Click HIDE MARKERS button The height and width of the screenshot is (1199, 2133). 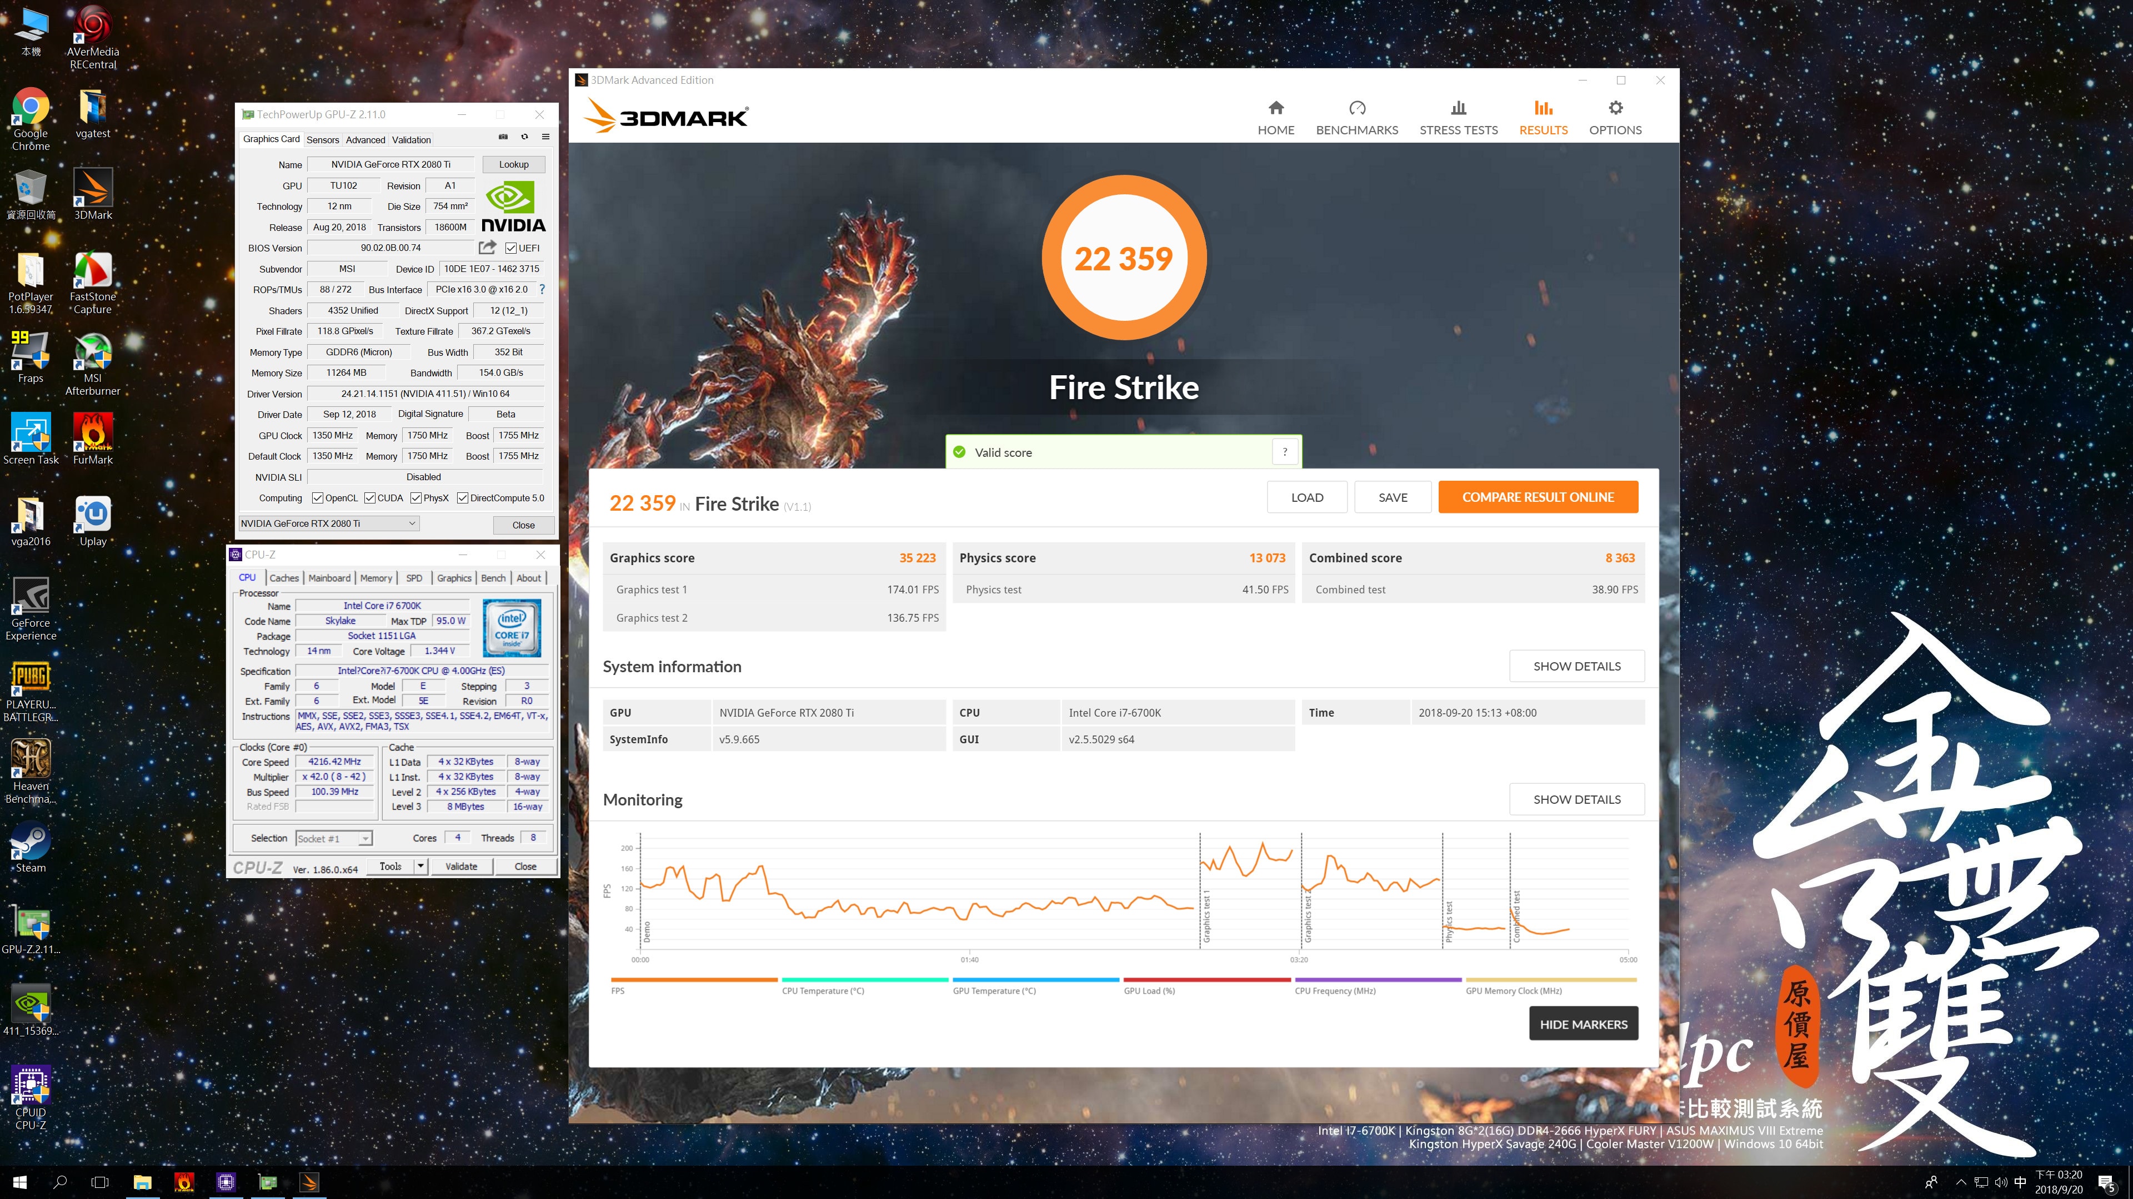pos(1583,1024)
